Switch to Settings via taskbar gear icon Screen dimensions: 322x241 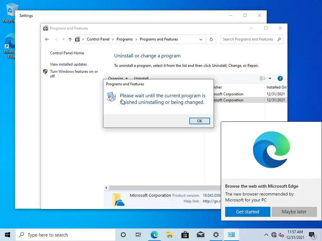pos(216,235)
